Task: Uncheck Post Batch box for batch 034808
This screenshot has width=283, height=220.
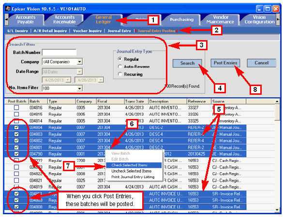Action: pyautogui.click(x=16, y=207)
